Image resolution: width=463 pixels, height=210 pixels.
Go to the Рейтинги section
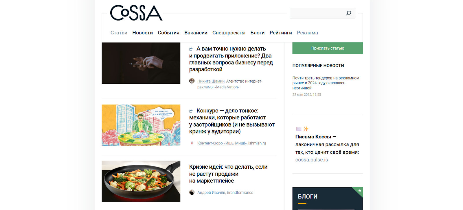coord(281,33)
